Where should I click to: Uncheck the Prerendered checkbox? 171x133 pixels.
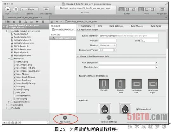click(x=137, y=109)
